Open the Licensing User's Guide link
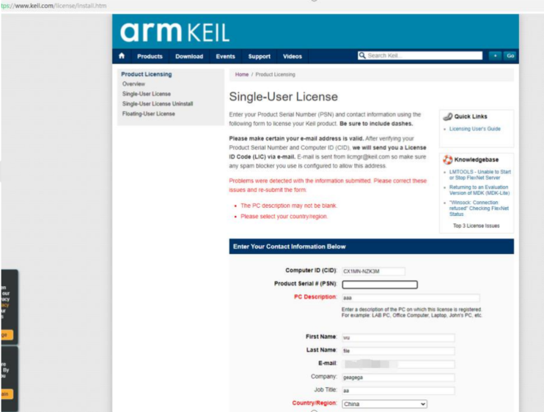Screen dimensions: 544x412 (475, 129)
